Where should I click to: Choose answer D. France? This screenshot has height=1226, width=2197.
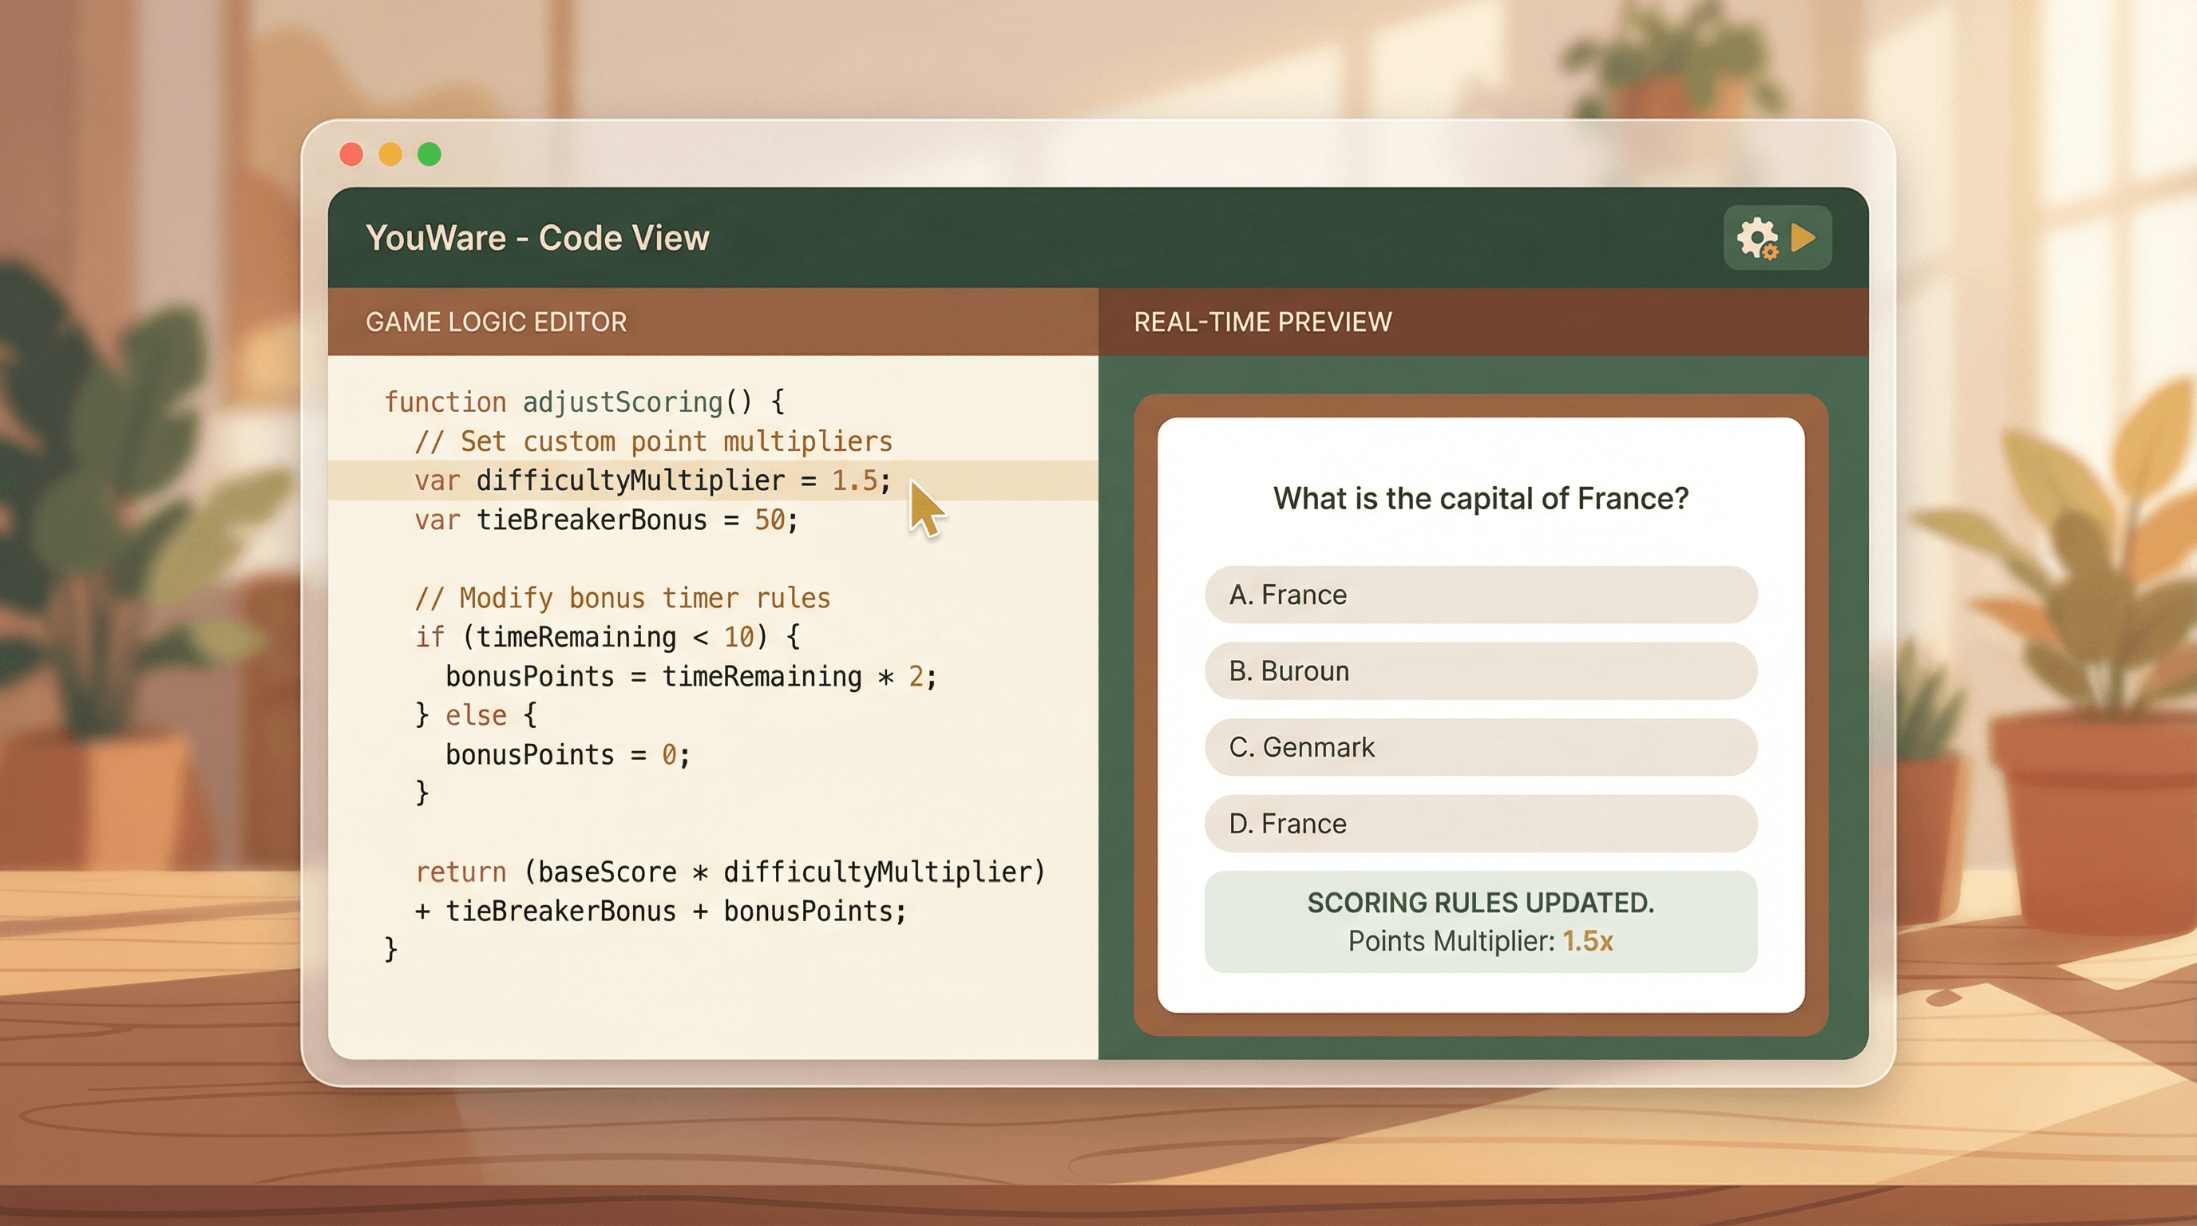[1481, 824]
